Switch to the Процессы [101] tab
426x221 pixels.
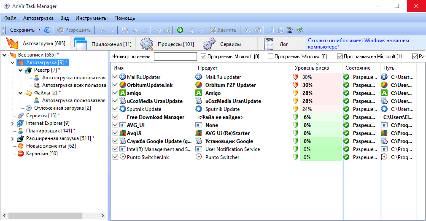(x=167, y=44)
